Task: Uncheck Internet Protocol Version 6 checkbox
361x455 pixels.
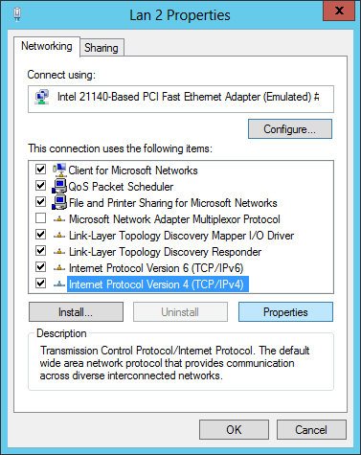Action: 40,267
